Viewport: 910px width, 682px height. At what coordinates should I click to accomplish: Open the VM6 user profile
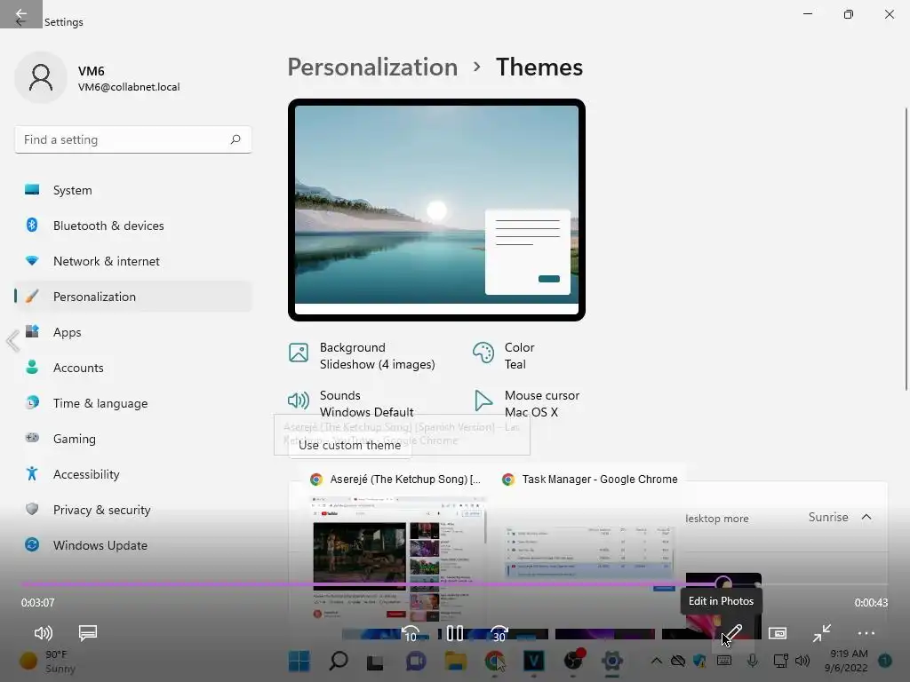tap(98, 78)
